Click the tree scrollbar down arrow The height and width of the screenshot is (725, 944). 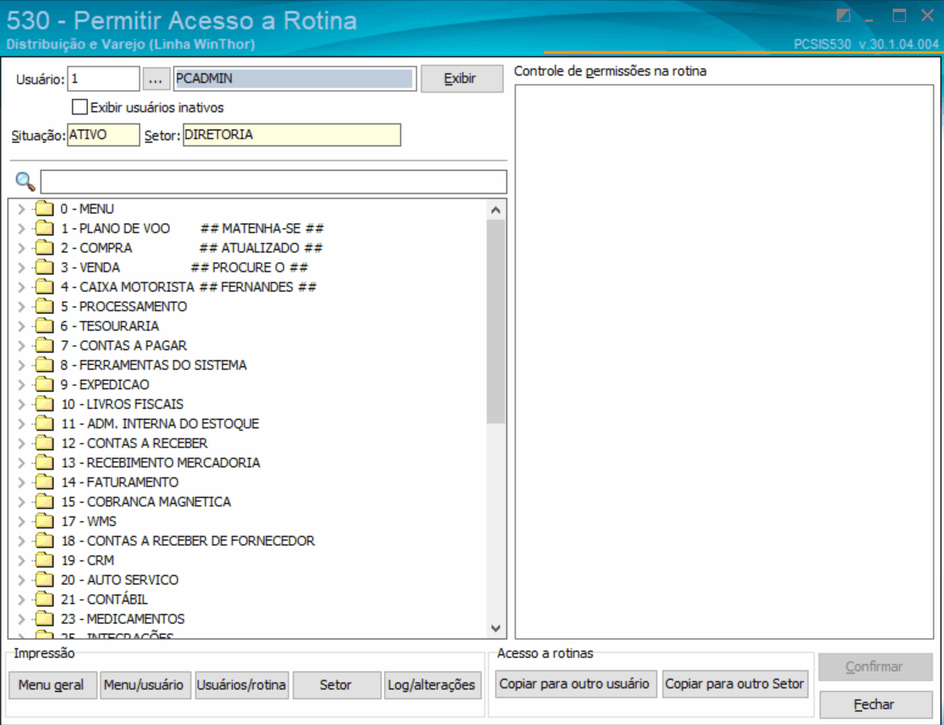pos(496,628)
